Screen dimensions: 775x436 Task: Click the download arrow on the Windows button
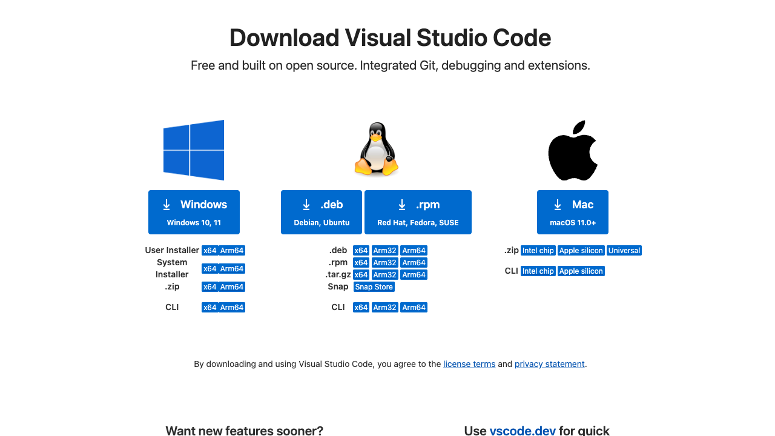tap(167, 205)
